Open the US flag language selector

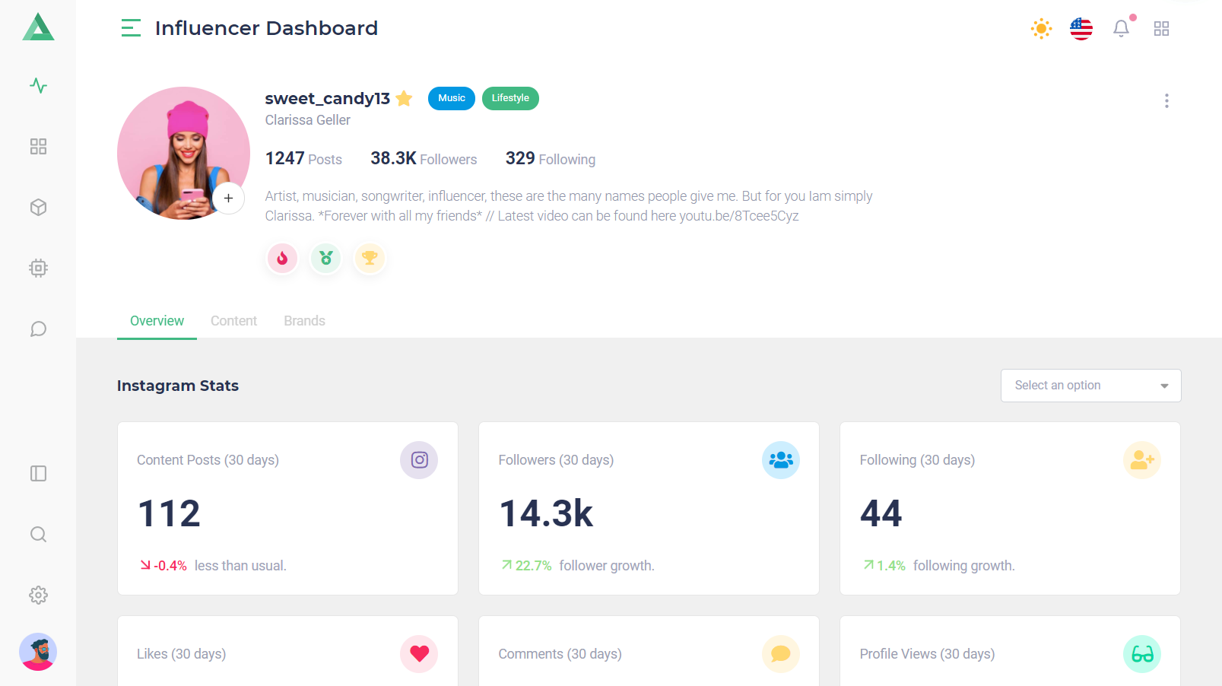(x=1081, y=29)
